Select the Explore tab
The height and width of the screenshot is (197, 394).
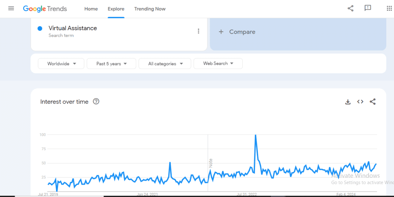coord(116,9)
